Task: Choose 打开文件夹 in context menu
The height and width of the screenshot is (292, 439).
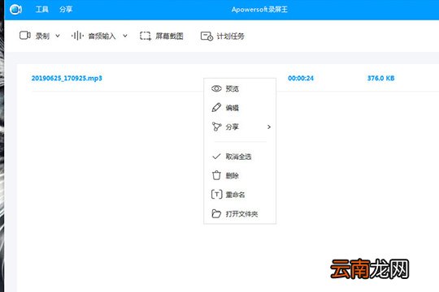Action: click(x=241, y=214)
